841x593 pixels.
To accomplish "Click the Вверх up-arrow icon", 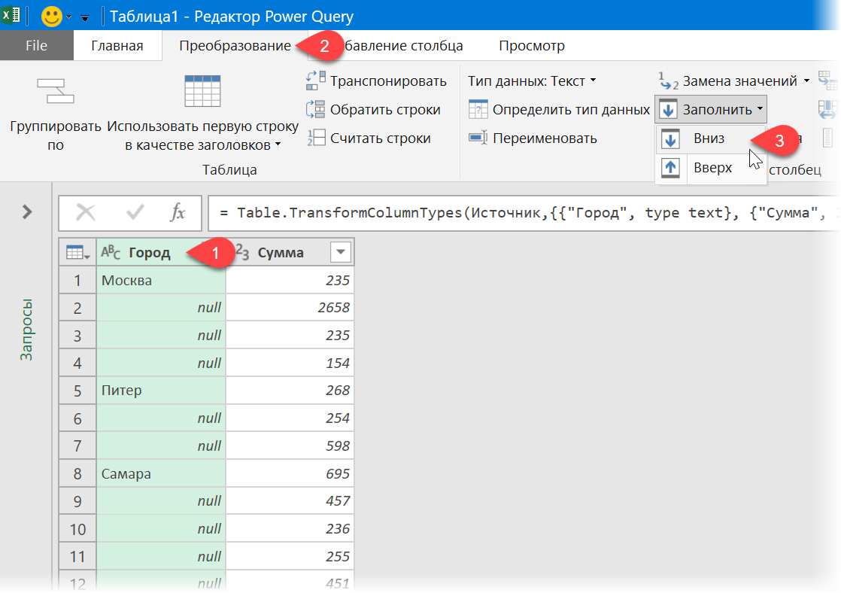I will [670, 167].
